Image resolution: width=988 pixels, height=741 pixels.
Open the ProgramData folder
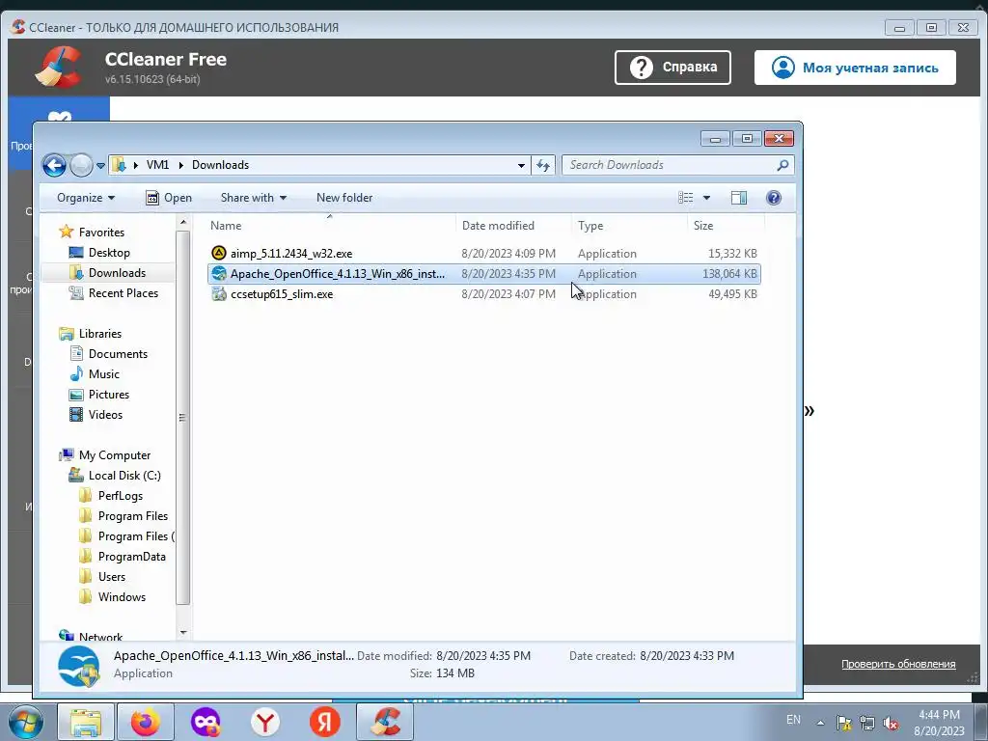pyautogui.click(x=131, y=557)
